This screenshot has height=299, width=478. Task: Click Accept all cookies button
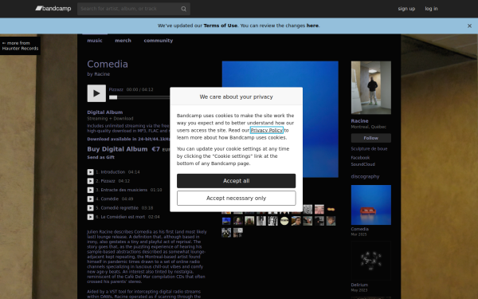237,181
